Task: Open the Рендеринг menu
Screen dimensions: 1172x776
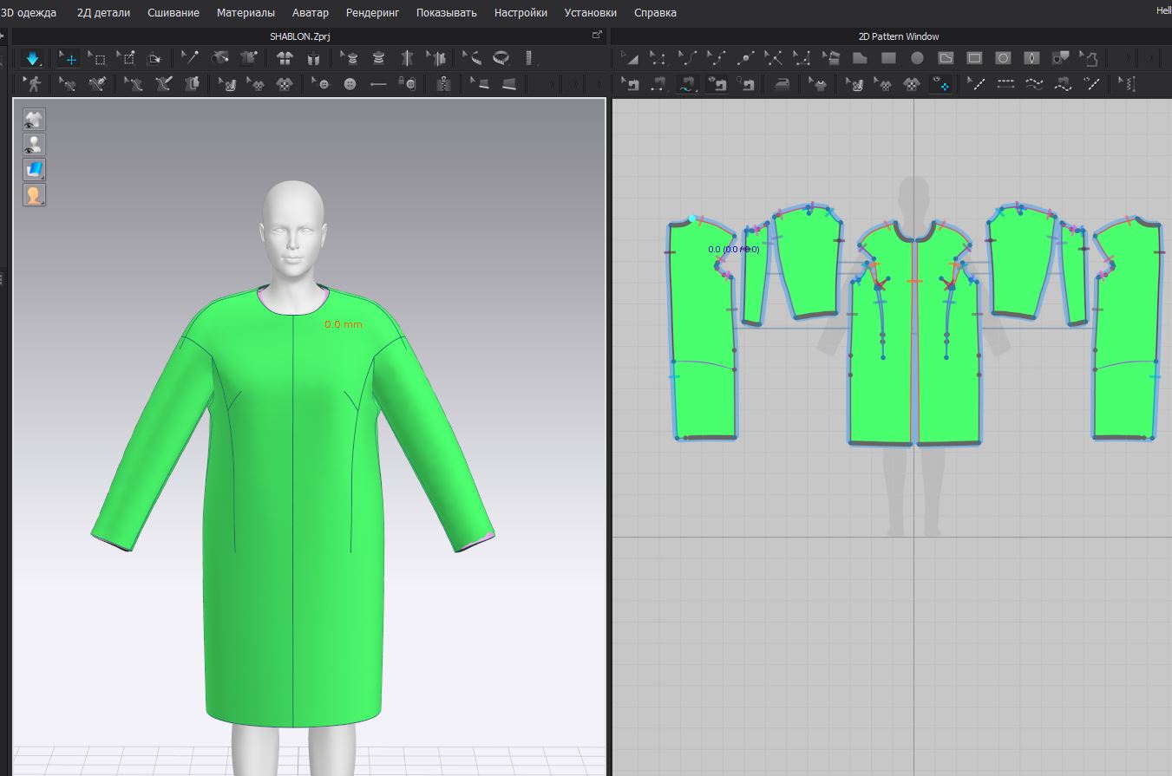Action: pyautogui.click(x=372, y=12)
